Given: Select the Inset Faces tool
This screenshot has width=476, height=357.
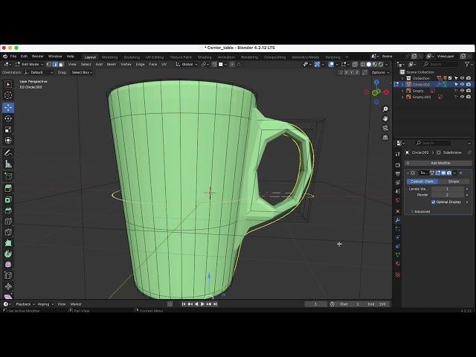Looking at the screenshot, I should tap(8, 199).
